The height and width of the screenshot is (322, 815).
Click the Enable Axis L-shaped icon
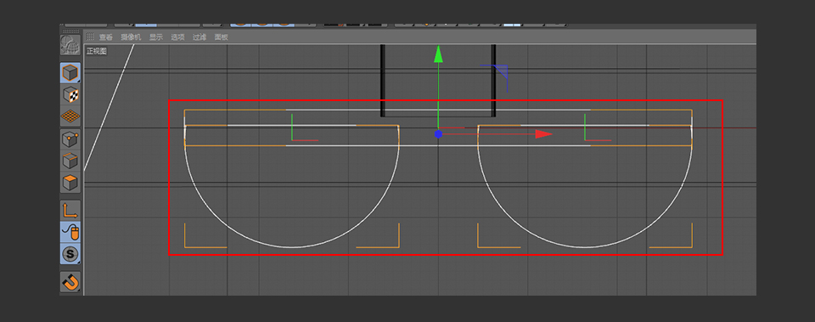70,210
